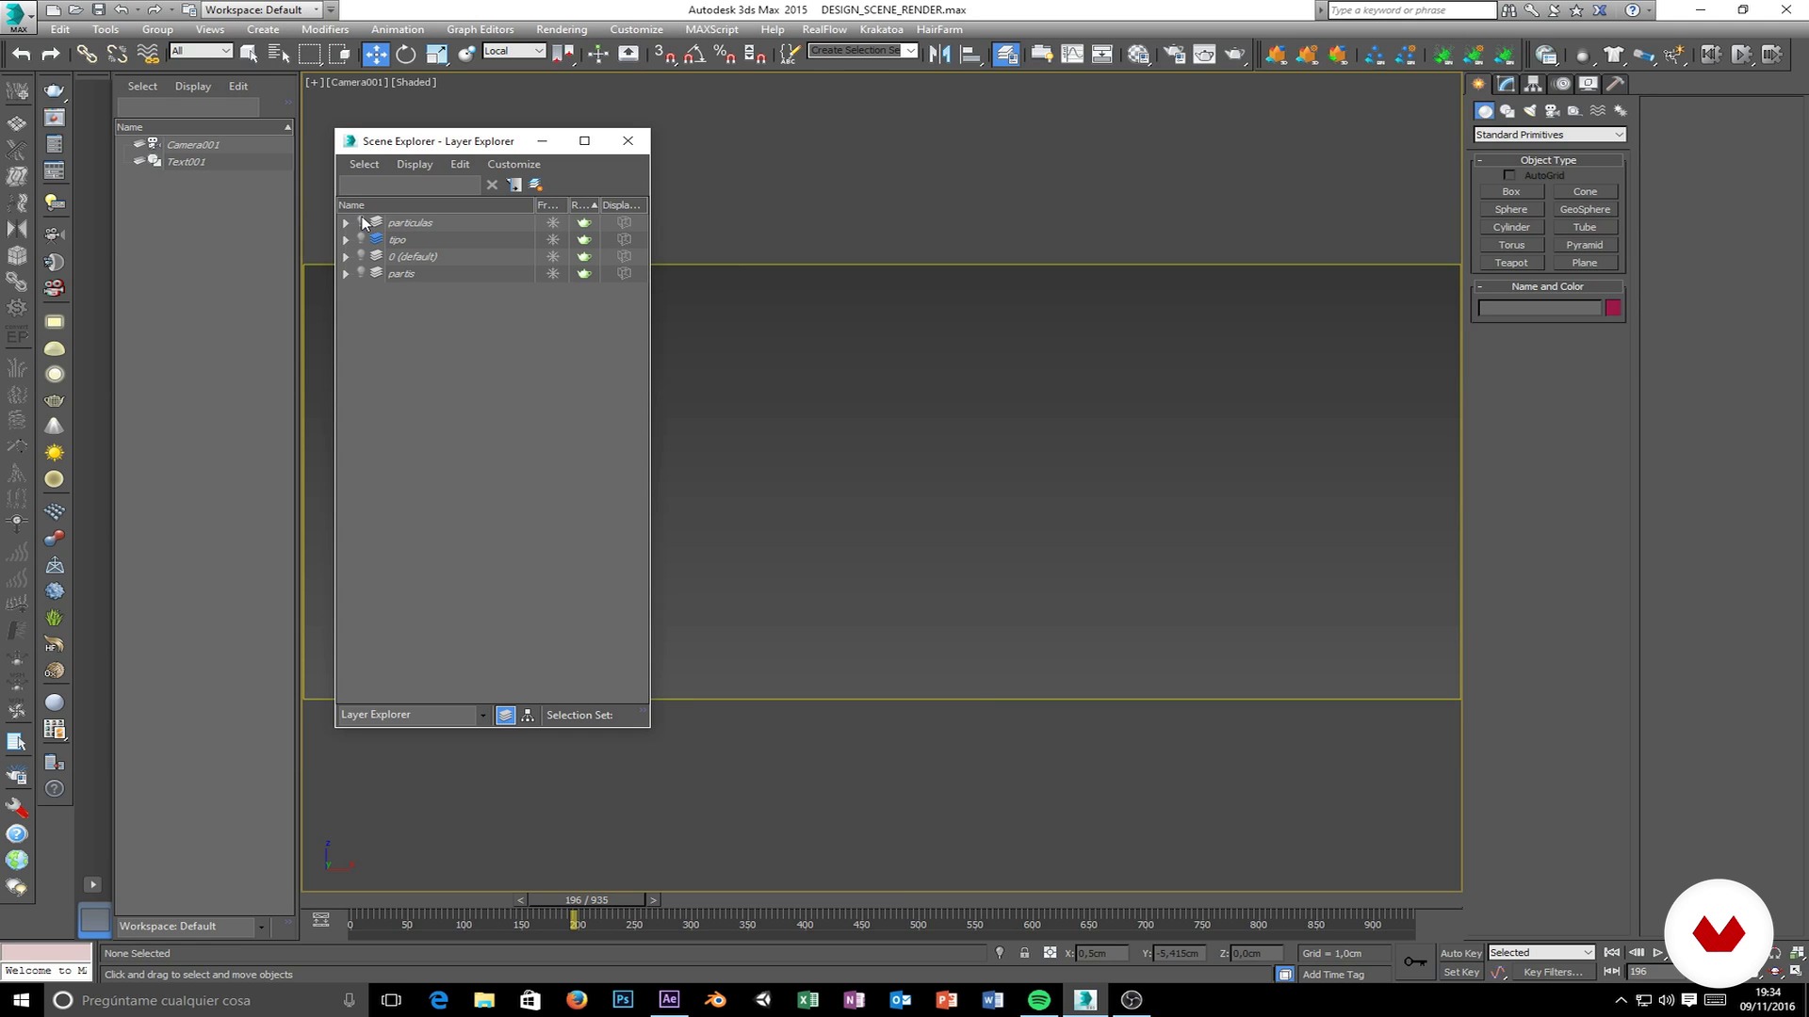Image resolution: width=1809 pixels, height=1017 pixels.
Task: Click the Select by Name icon
Action: click(x=279, y=54)
